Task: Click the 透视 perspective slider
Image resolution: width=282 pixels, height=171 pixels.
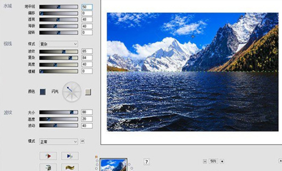Action: tap(58, 20)
